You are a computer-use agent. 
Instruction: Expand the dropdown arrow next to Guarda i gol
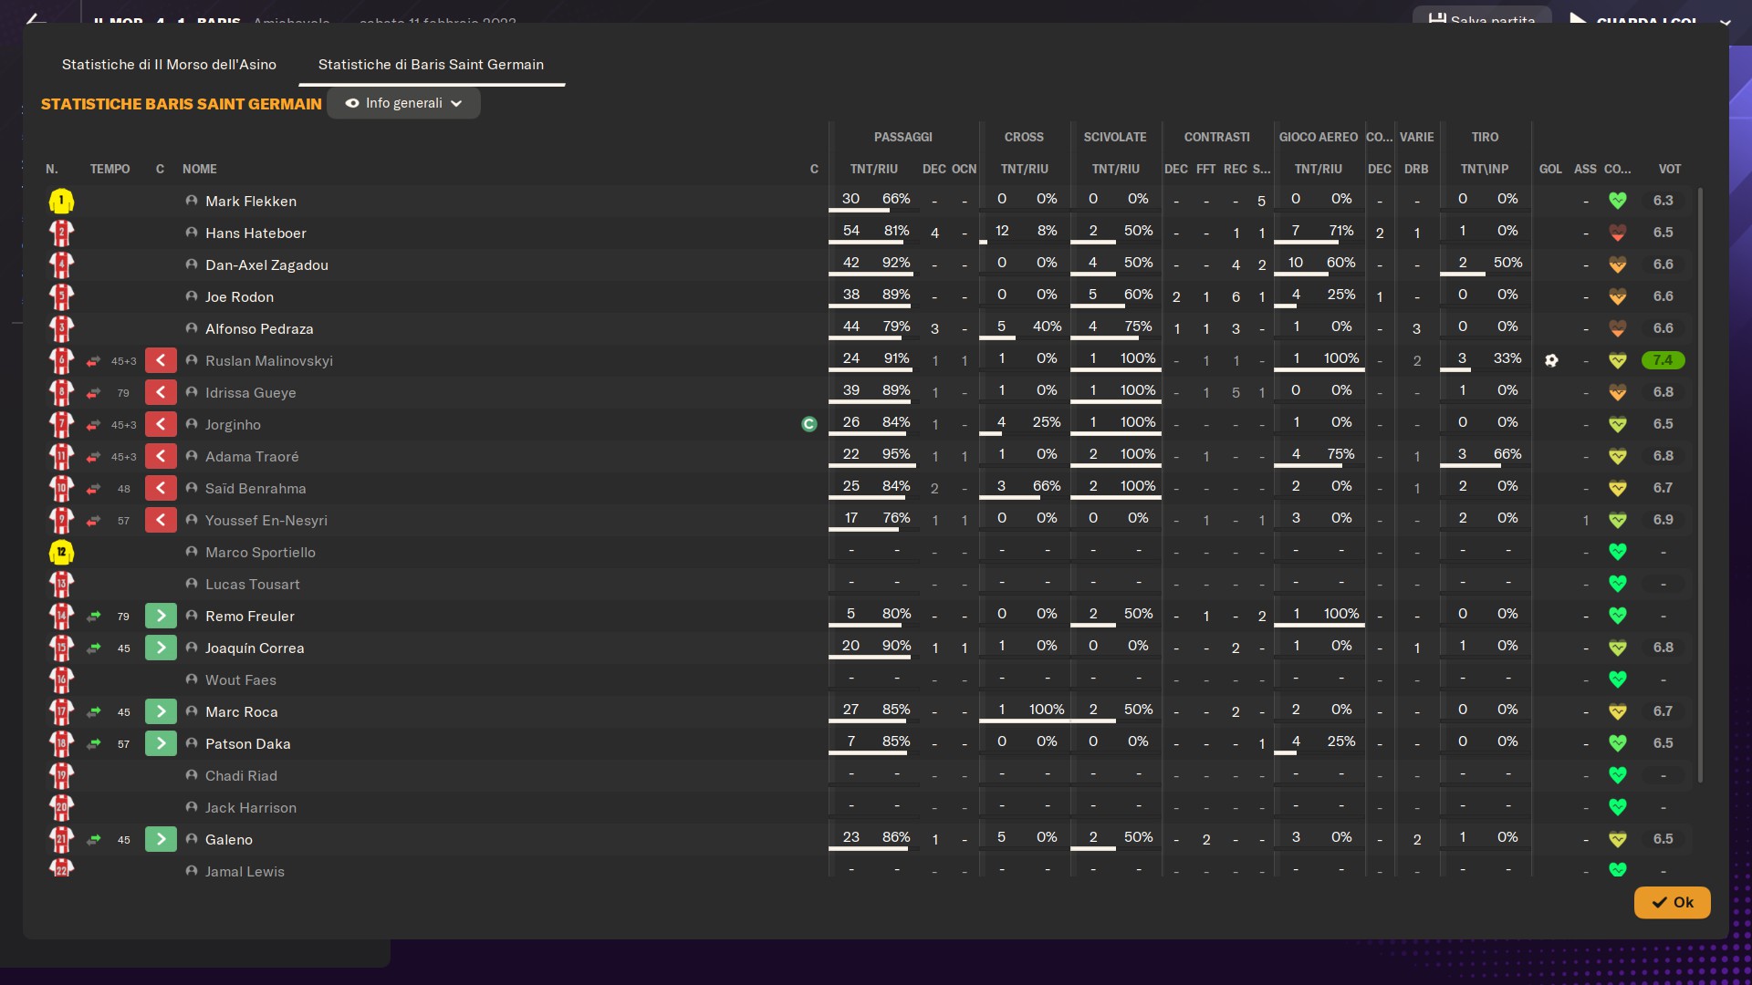click(1725, 22)
